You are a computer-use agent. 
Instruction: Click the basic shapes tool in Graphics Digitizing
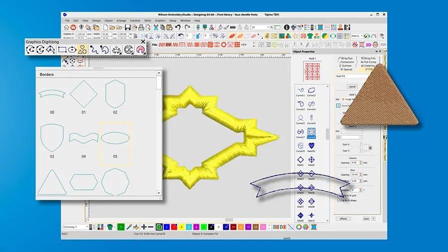[83, 49]
